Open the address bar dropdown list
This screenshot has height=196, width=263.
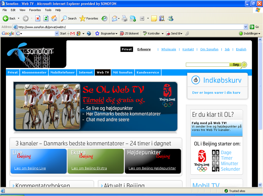point(246,27)
